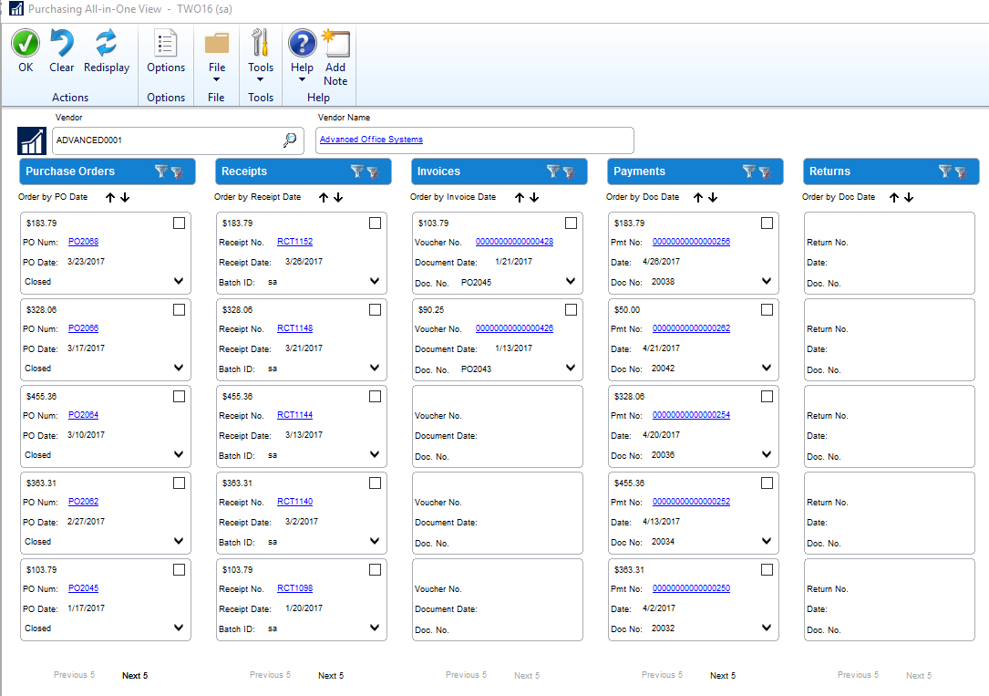Click the Redisplay refresh icon
The width and height of the screenshot is (989, 696).
coord(107,44)
